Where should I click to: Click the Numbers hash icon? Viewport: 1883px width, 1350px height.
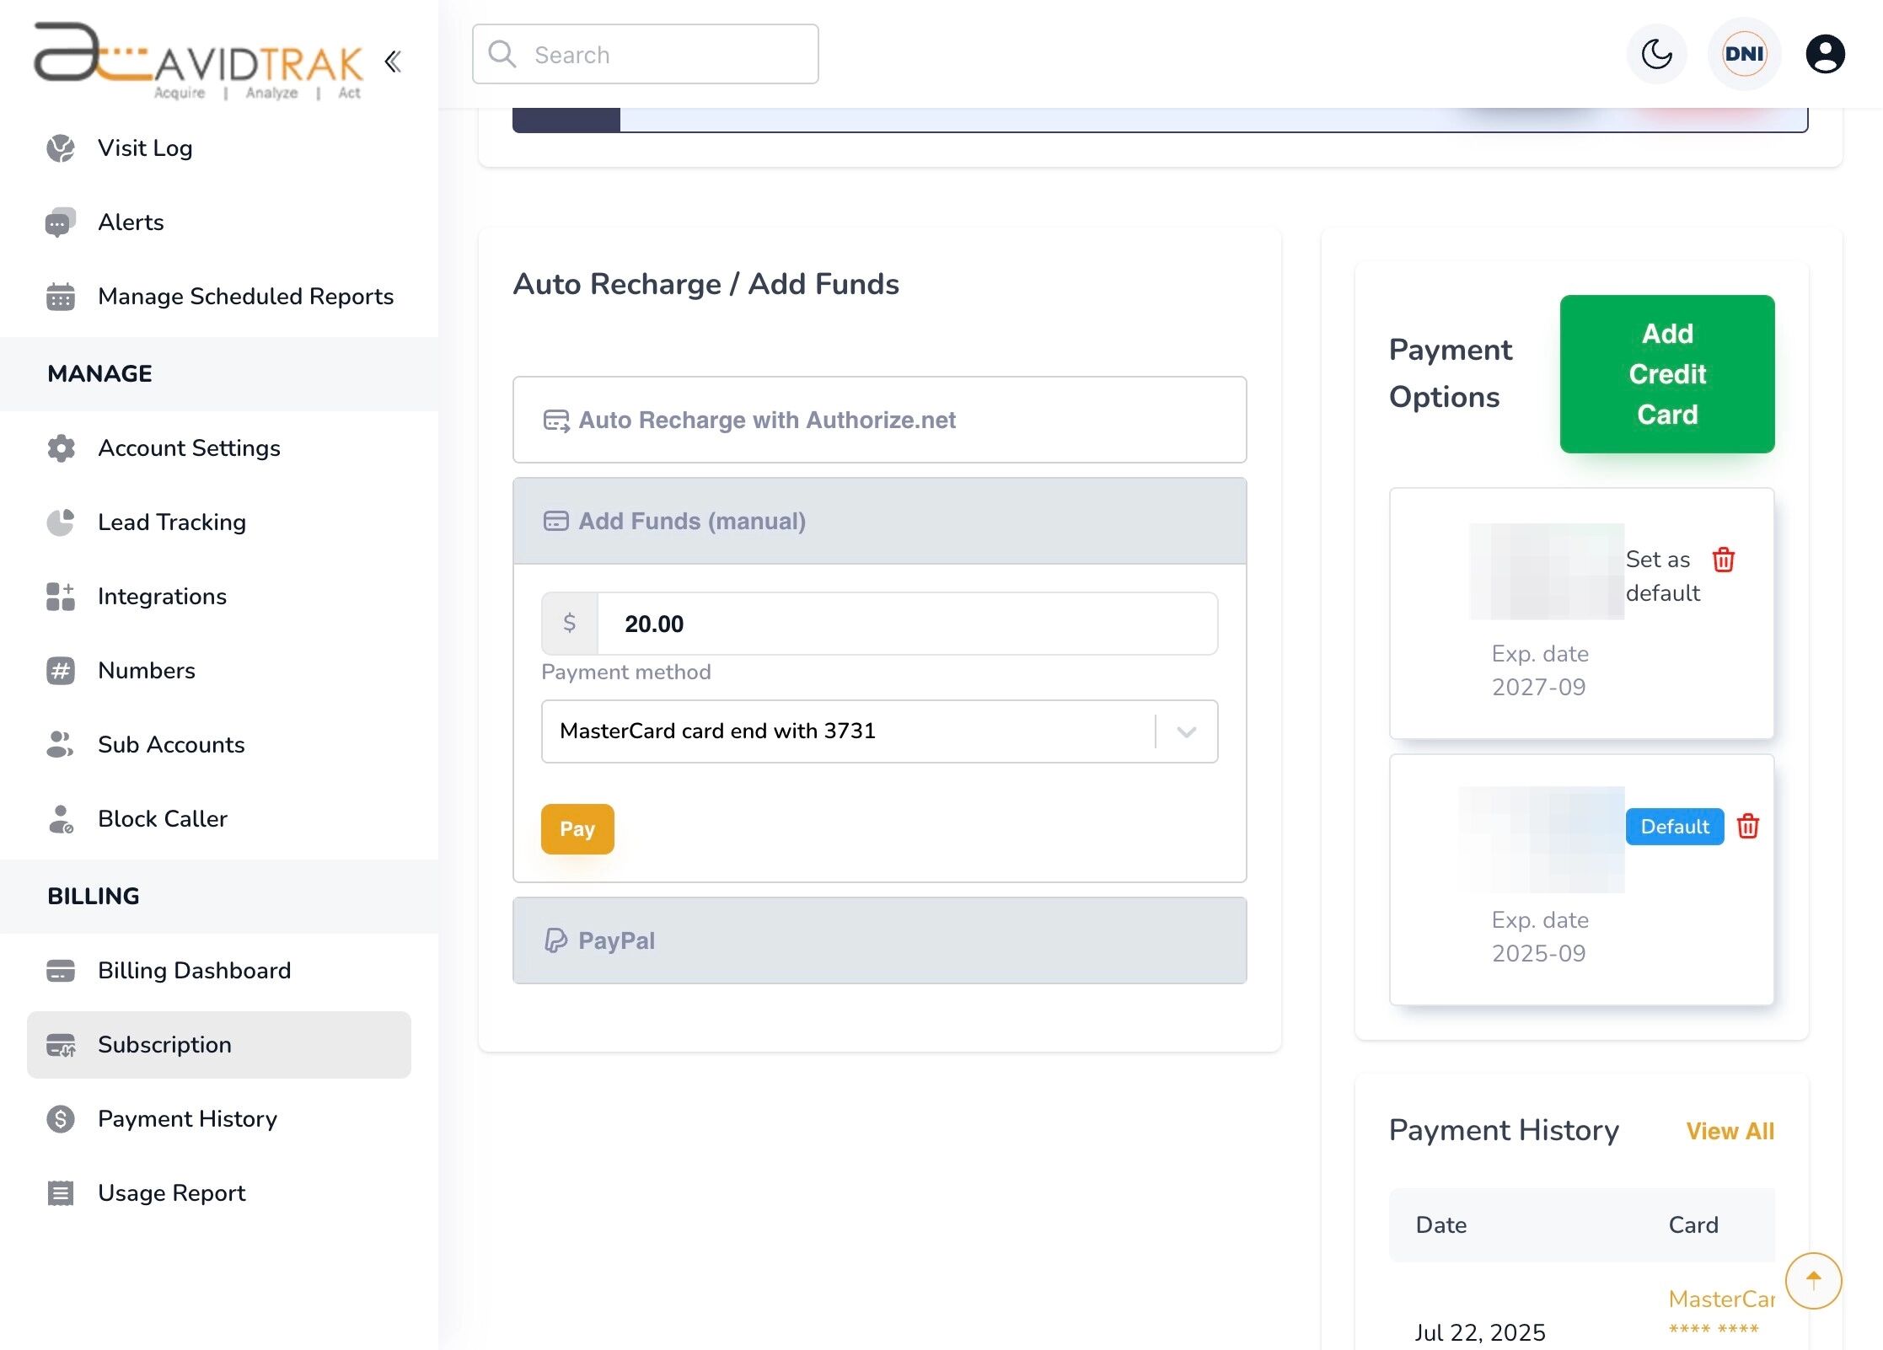(61, 671)
